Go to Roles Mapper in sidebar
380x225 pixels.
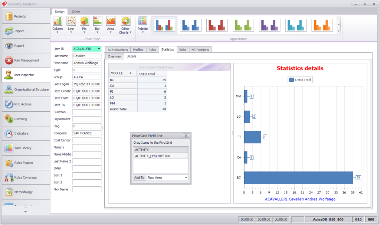[25, 163]
